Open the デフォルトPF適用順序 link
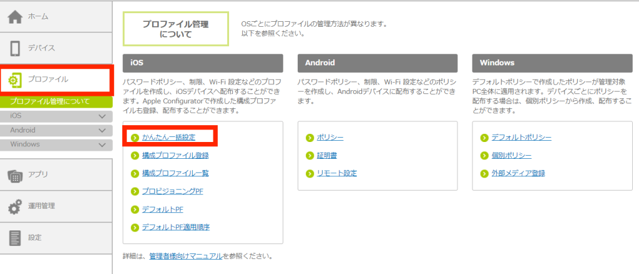Image resolution: width=639 pixels, height=274 pixels. [x=176, y=227]
